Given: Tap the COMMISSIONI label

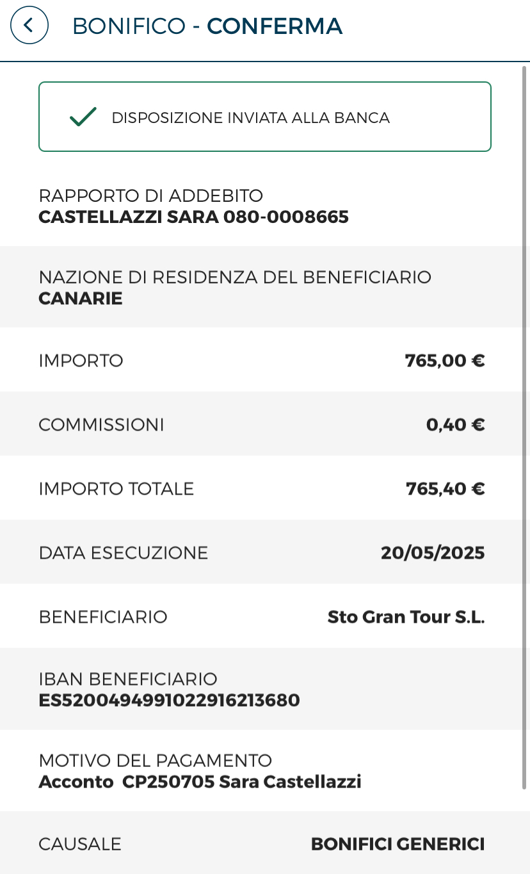Looking at the screenshot, I should click(102, 425).
